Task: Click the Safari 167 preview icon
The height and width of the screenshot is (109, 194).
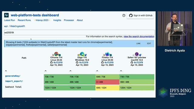Action: 137,54
